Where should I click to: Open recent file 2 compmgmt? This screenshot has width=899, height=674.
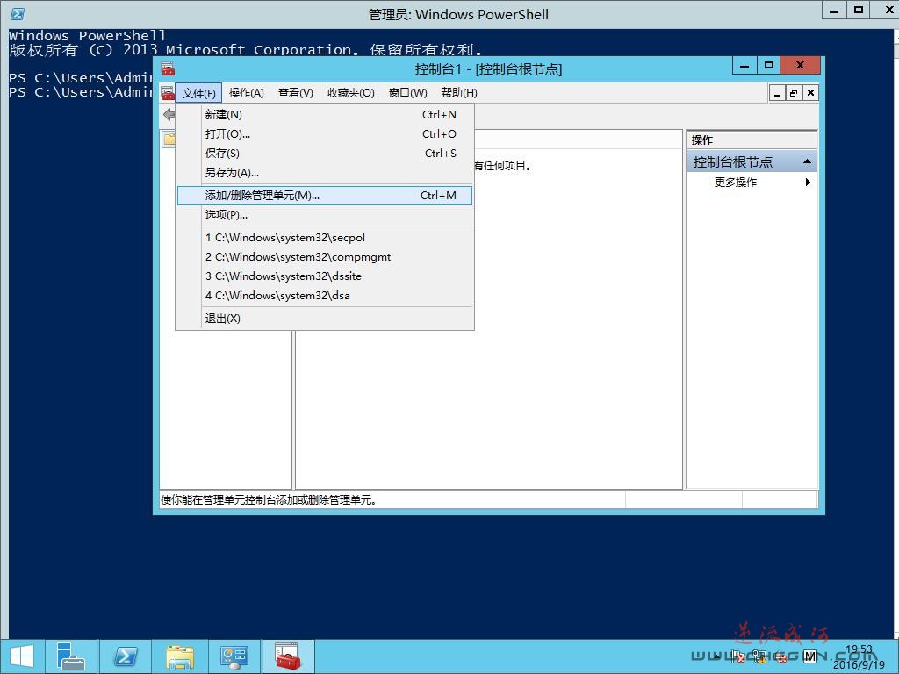click(x=325, y=257)
